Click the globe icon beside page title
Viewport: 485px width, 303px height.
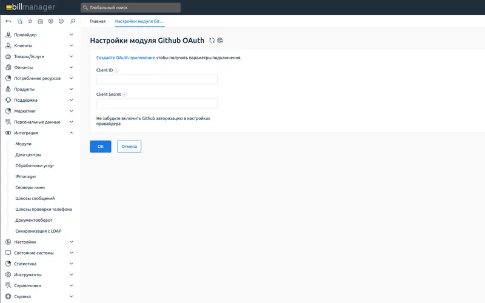tap(220, 41)
